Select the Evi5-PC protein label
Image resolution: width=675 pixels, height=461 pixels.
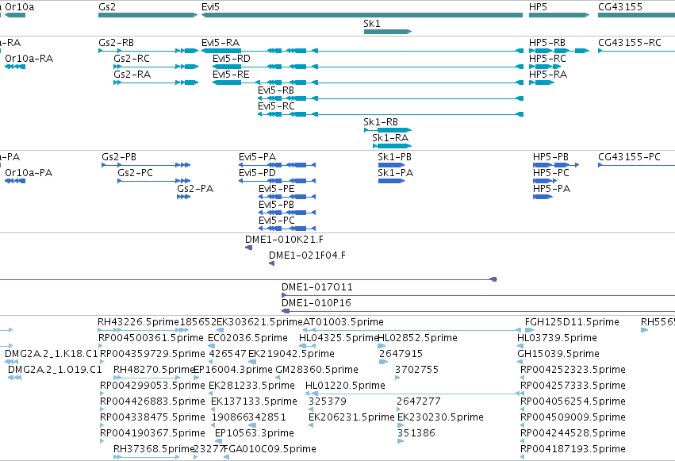point(277,221)
